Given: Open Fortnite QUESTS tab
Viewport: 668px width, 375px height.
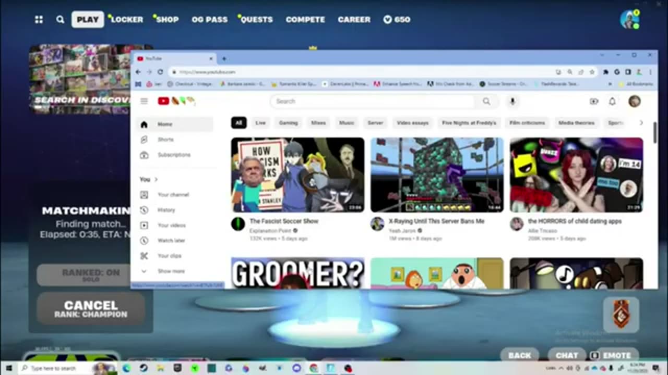Looking at the screenshot, I should (x=256, y=19).
